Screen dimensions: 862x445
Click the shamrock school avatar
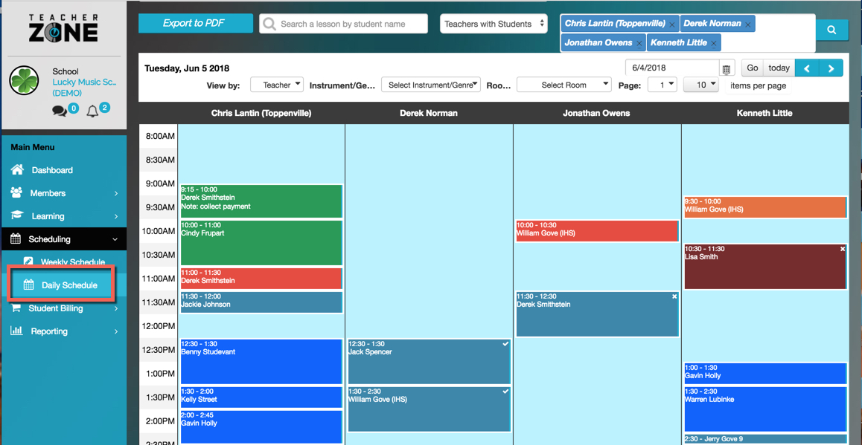(x=24, y=81)
